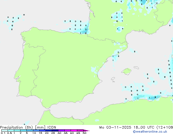Click the 40–45 mm magenta swatch
Viewport: 173px width, 134px height.
[x=74, y=130]
